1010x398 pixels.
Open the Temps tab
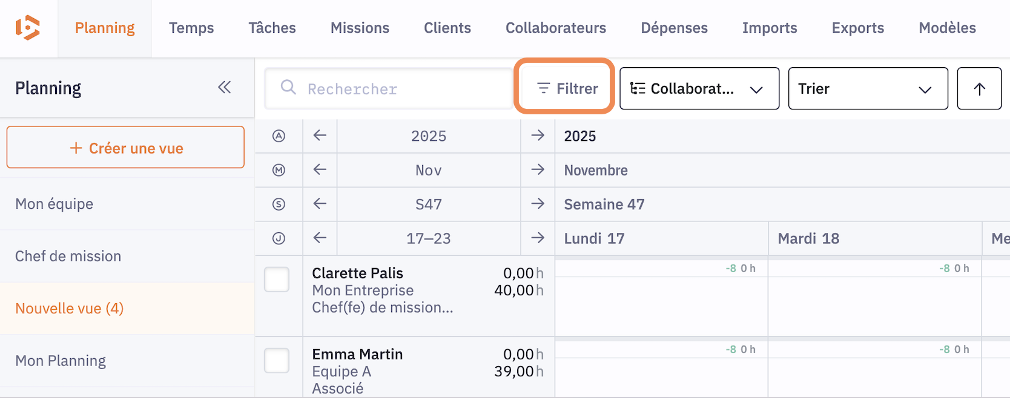pyautogui.click(x=191, y=28)
